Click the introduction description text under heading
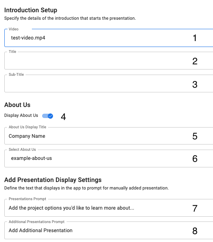Viewport: 213px width, 242px height. (70, 19)
